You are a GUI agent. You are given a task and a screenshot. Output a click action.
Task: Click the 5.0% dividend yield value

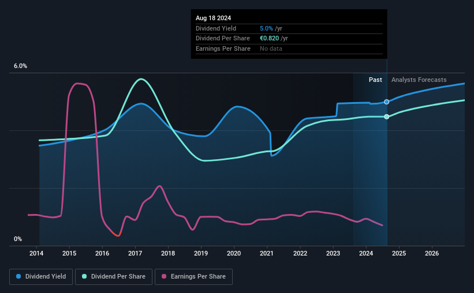(266, 28)
